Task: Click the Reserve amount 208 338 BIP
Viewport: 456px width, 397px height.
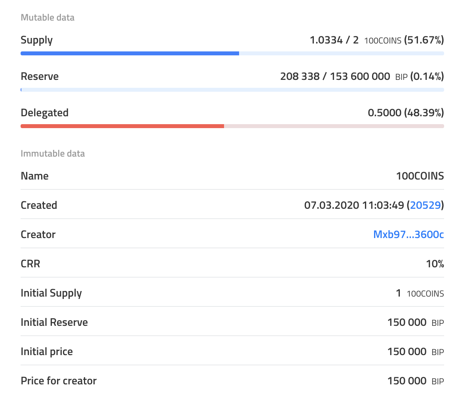Action: click(300, 76)
